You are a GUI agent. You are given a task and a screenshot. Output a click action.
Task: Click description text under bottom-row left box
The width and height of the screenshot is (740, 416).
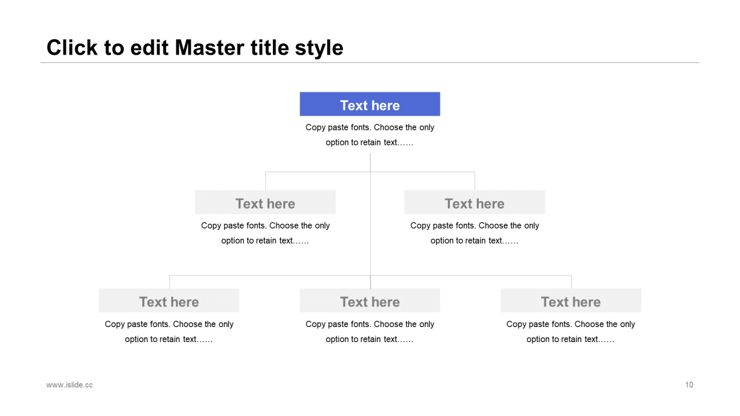(x=169, y=332)
